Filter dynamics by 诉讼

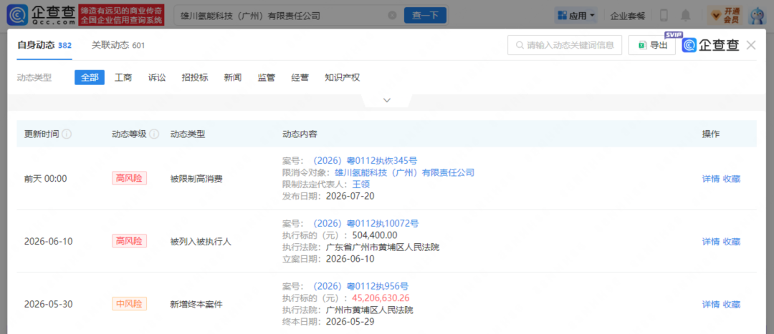pos(157,77)
